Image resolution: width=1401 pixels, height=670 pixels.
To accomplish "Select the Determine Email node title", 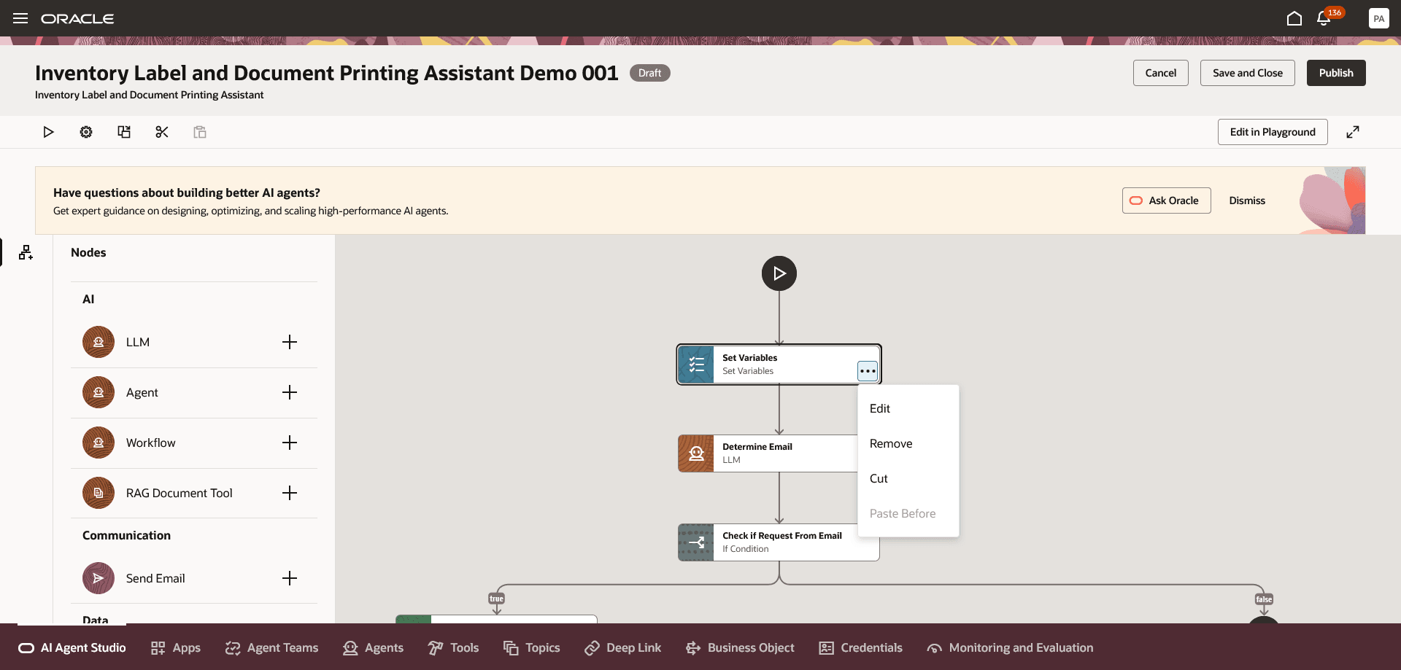I will point(757,447).
